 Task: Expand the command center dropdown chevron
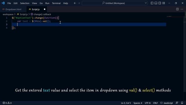146,3
